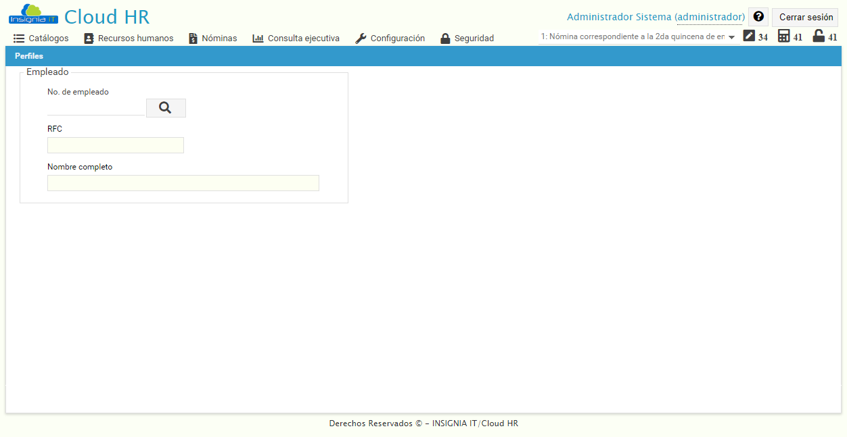Click inside the RFC input field

(115, 145)
